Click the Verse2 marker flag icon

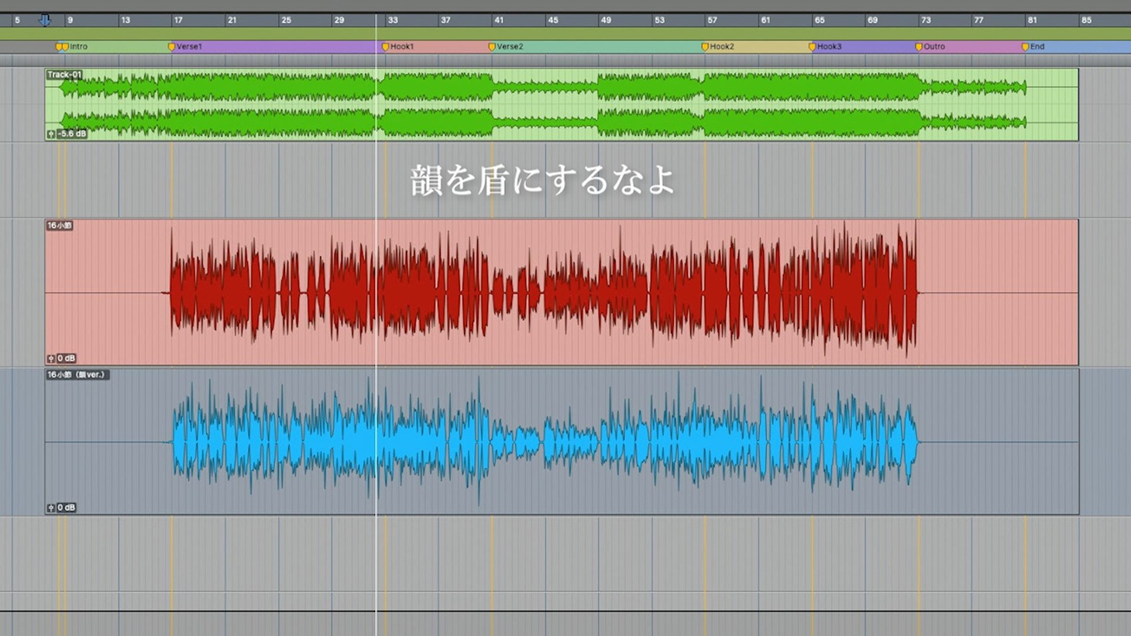(492, 47)
